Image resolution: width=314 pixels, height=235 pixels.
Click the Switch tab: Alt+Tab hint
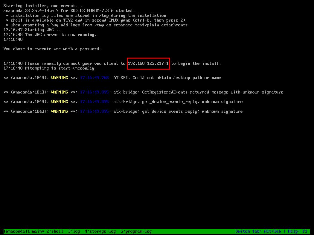[258, 231]
